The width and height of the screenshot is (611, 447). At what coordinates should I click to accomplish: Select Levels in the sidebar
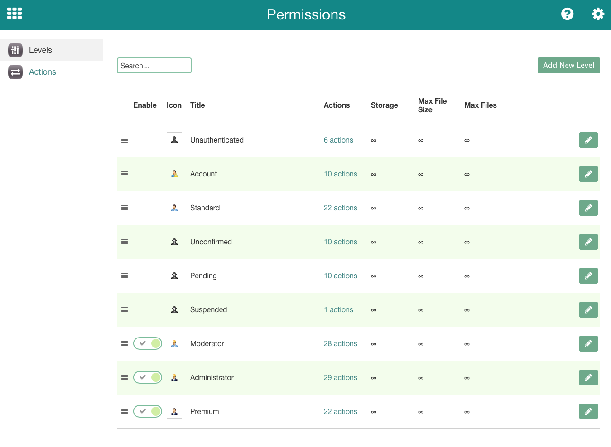(x=40, y=50)
